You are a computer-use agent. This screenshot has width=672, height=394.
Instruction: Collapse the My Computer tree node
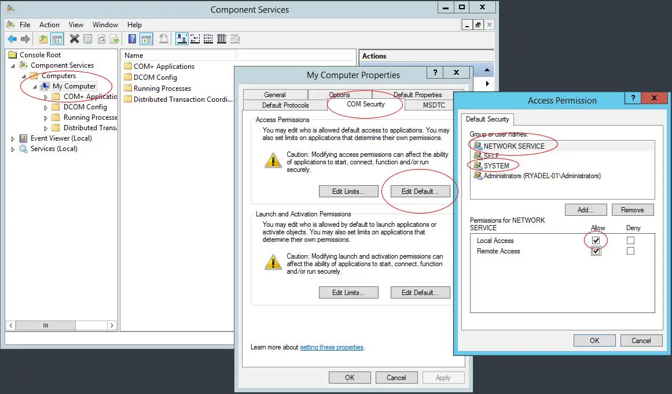35,86
